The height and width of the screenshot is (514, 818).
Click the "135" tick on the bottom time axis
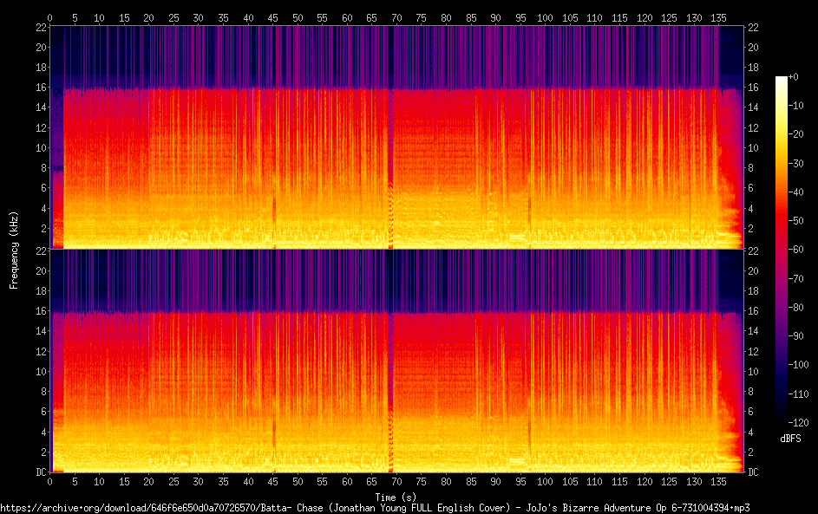(719, 482)
